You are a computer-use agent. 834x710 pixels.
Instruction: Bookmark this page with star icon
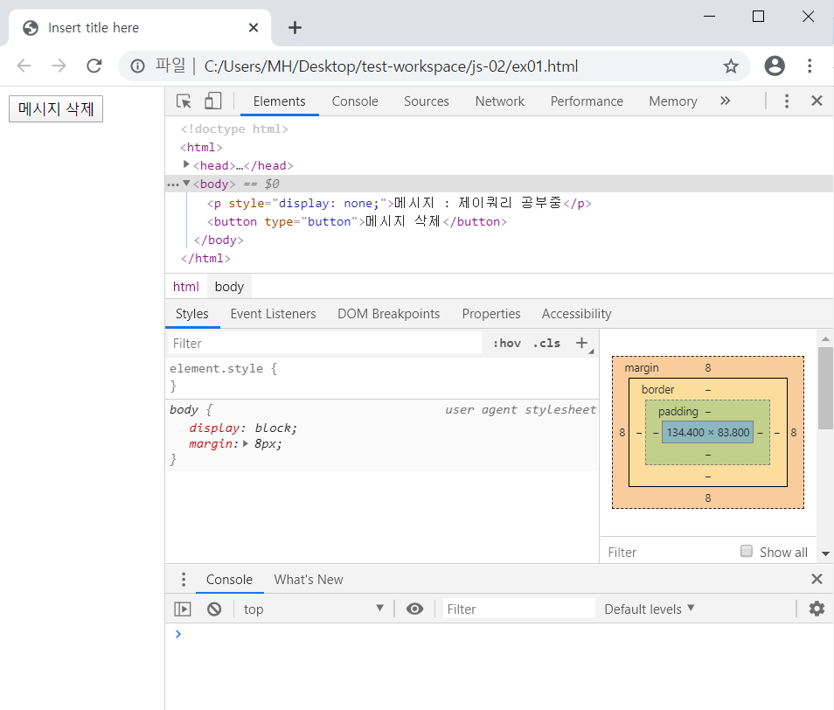[731, 66]
